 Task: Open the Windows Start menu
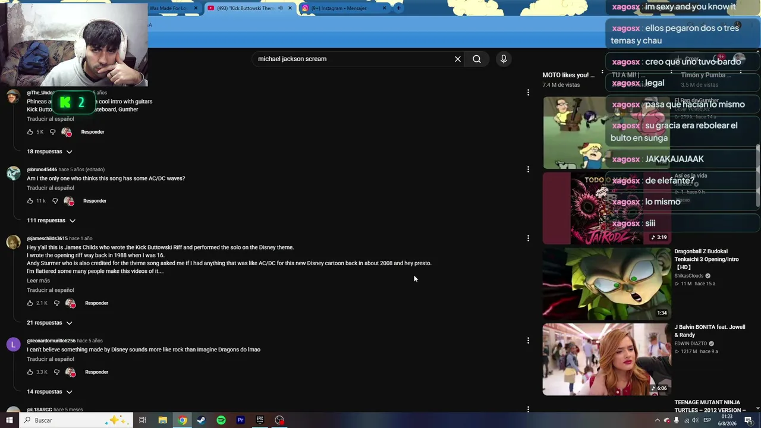9,420
